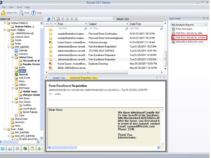Open the Find menu

click(x=19, y=7)
